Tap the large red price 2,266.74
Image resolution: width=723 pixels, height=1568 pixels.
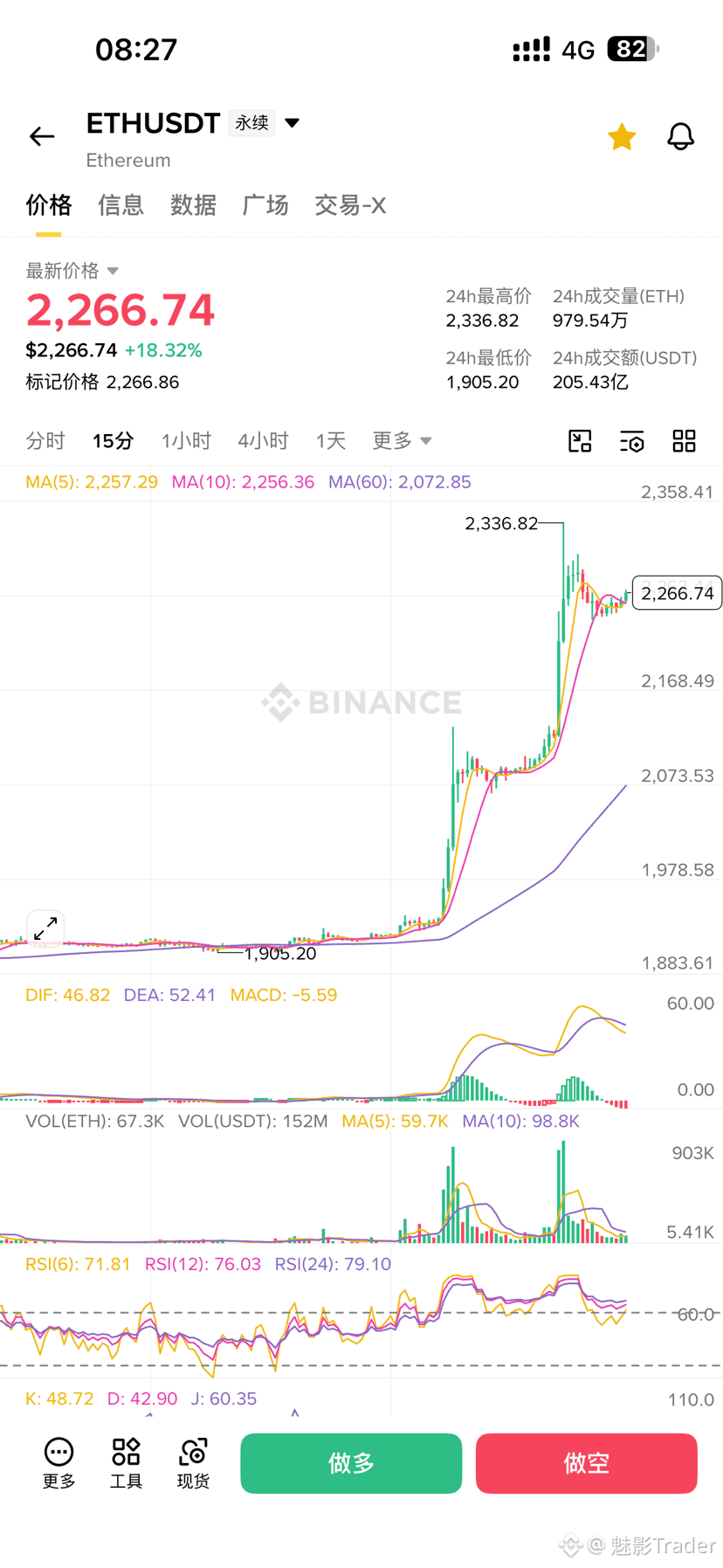(x=120, y=310)
